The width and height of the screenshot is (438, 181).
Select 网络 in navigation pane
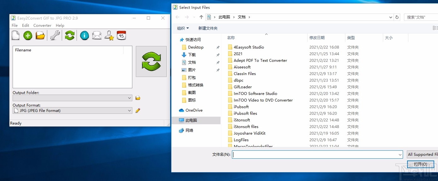tap(189, 131)
